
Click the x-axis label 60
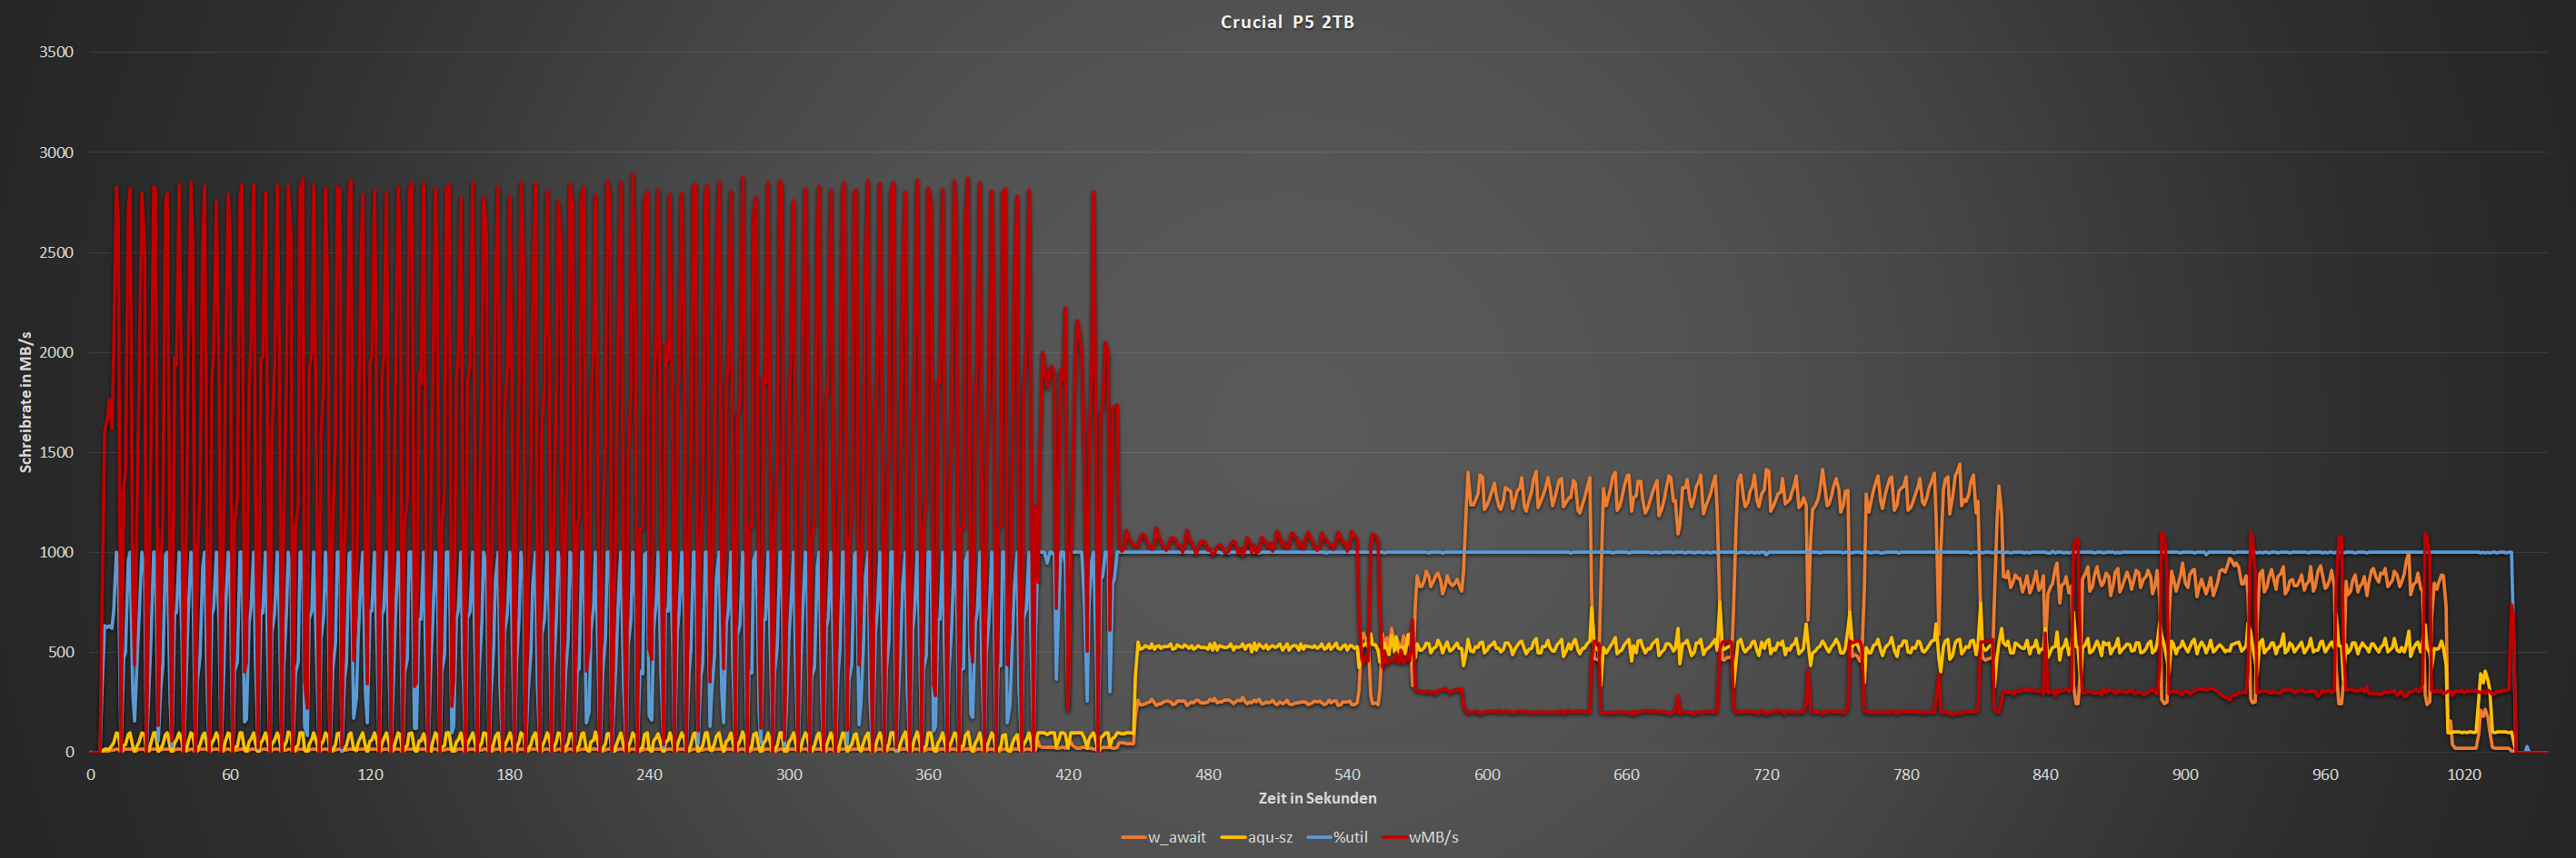coord(230,774)
